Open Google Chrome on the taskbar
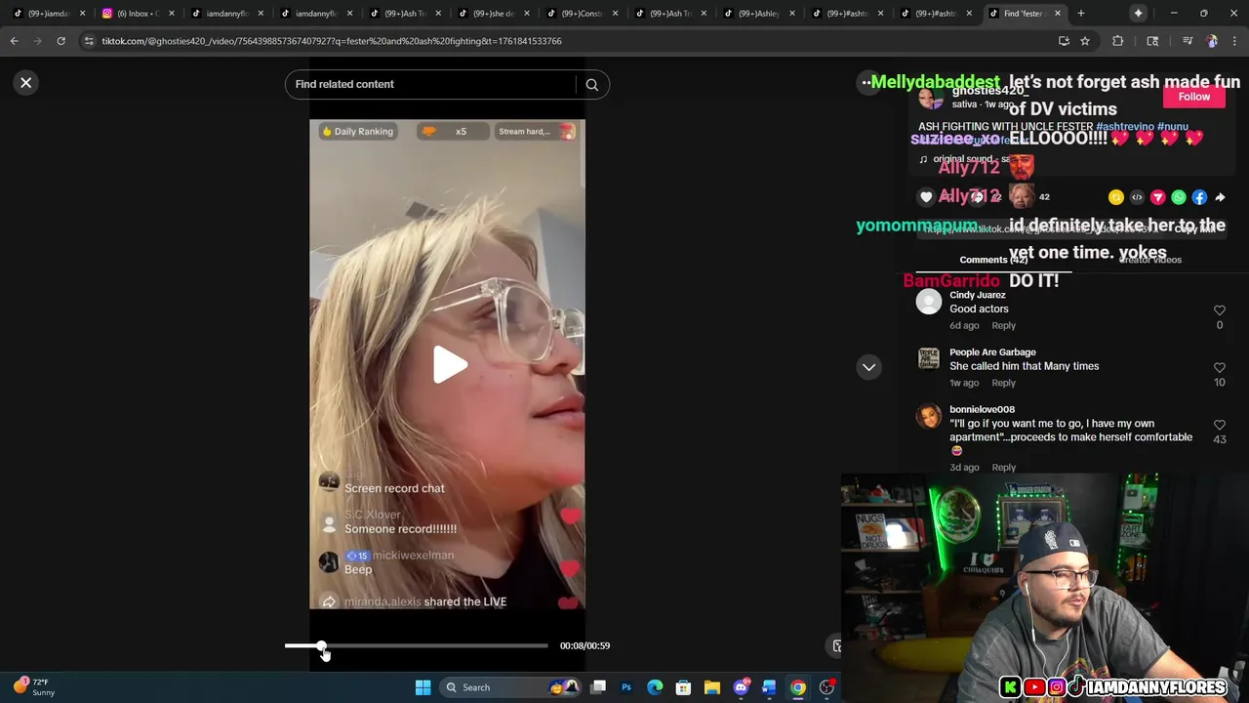This screenshot has height=703, width=1249. tap(798, 687)
